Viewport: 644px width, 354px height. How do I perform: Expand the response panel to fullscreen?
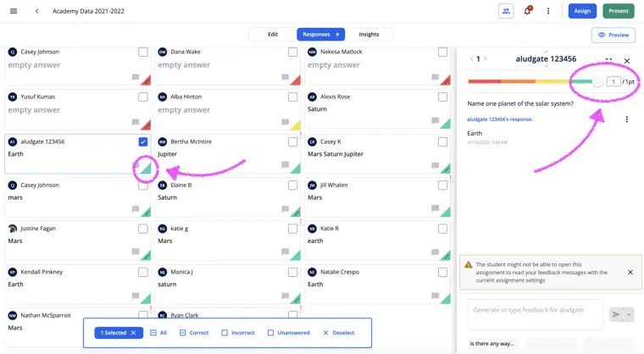click(x=608, y=61)
